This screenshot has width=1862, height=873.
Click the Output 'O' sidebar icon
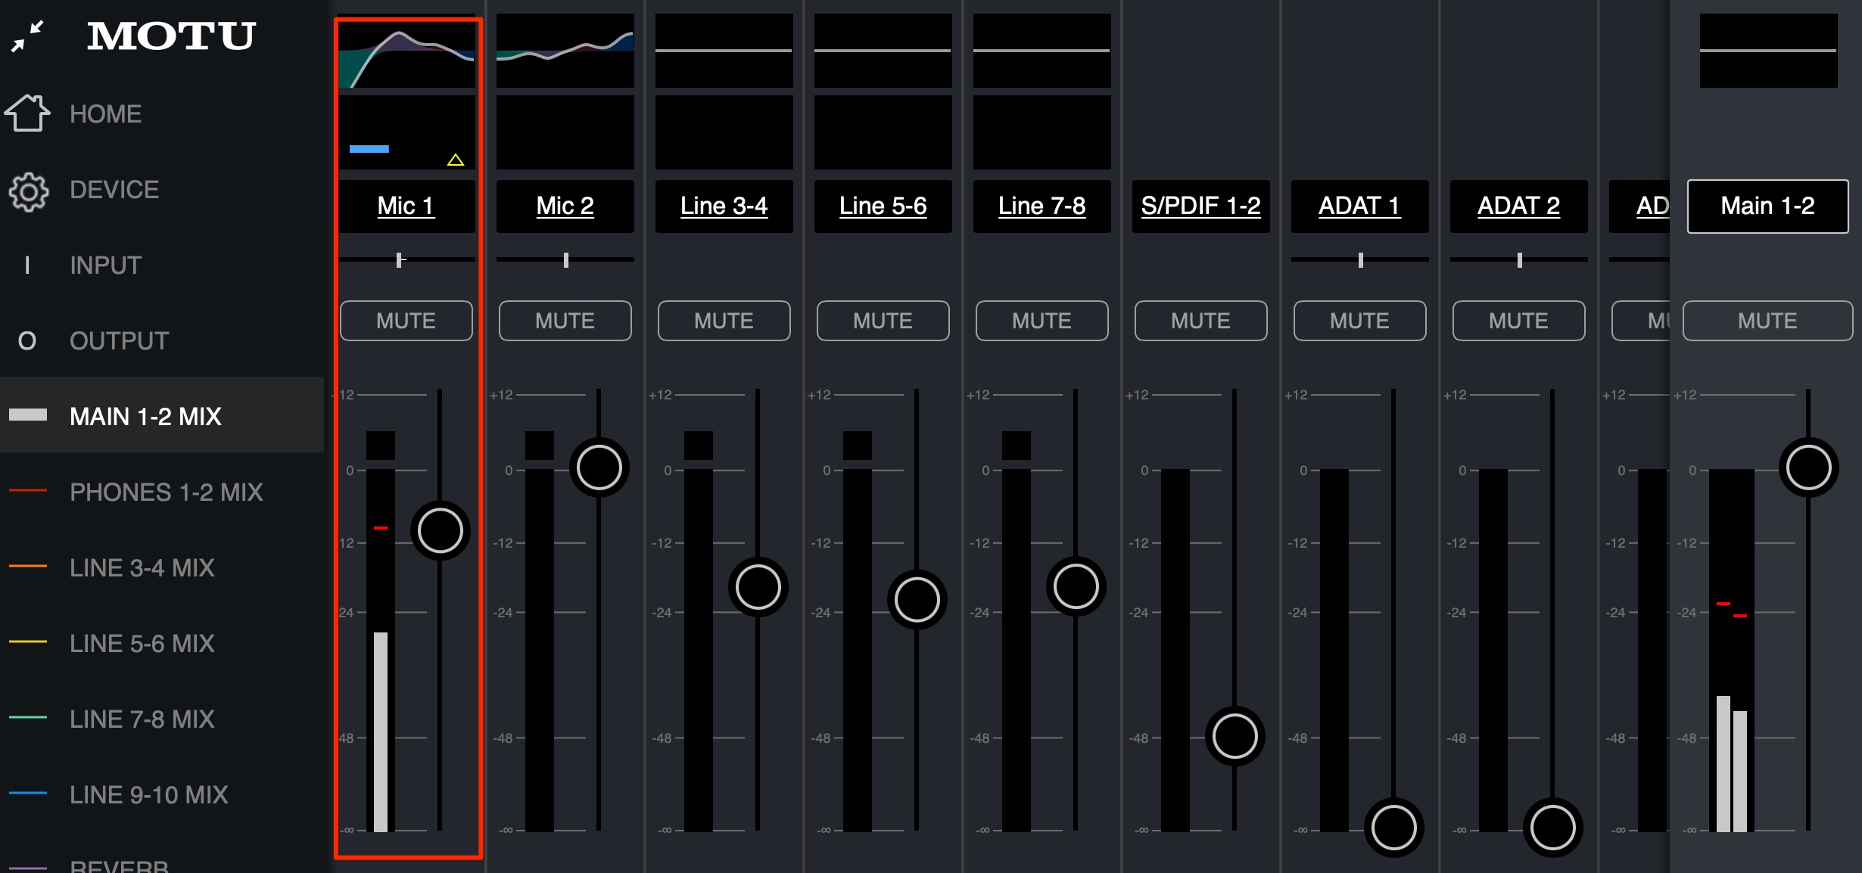27,341
